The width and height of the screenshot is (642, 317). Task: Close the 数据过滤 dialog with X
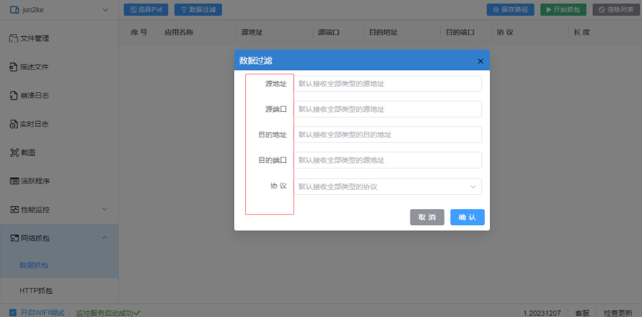[x=481, y=61]
